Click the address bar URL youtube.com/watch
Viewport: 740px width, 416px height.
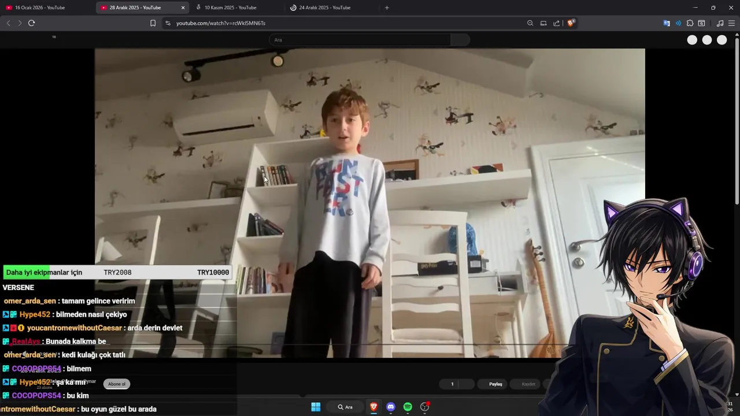(221, 23)
